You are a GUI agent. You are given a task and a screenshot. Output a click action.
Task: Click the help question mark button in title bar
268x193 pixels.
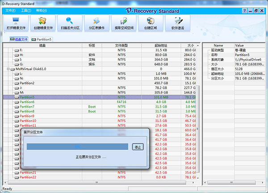[x=245, y=11]
